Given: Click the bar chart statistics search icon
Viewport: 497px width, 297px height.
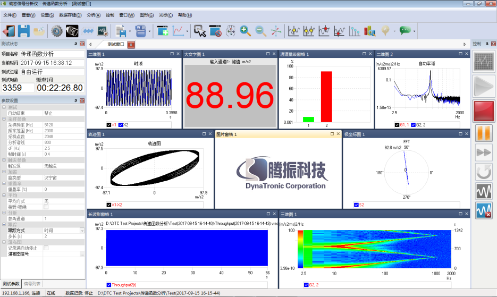Looking at the screenshot, I should click(x=370, y=31).
